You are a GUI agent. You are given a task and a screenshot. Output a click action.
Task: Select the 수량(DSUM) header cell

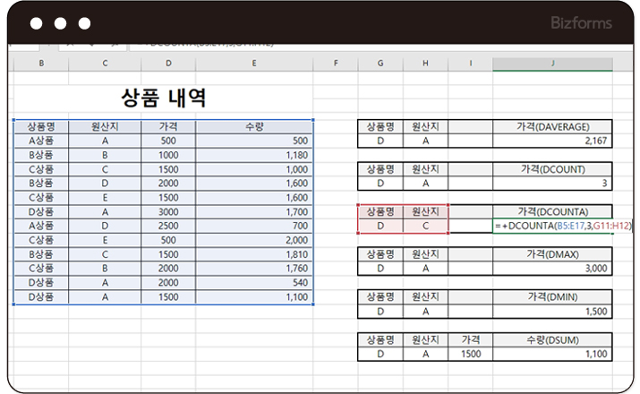[x=552, y=339]
